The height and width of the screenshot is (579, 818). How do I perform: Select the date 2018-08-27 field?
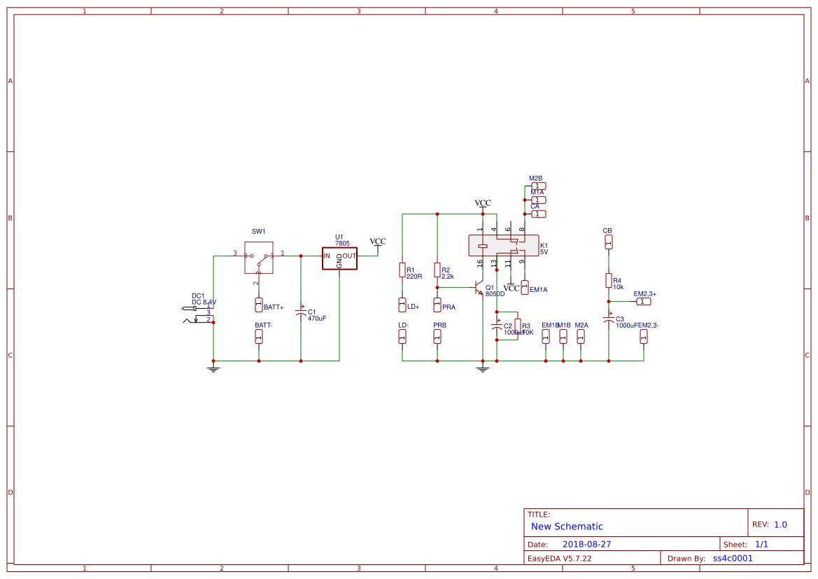click(x=588, y=543)
